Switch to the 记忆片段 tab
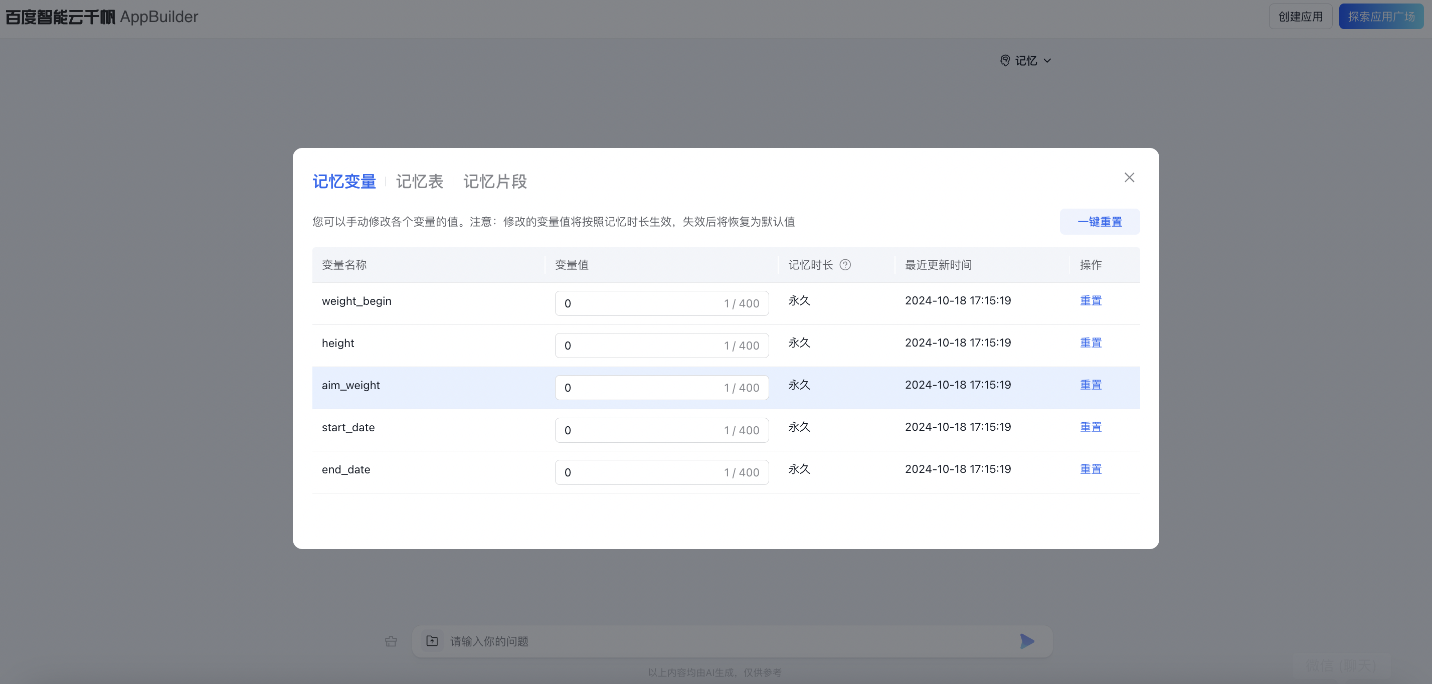 (x=495, y=182)
